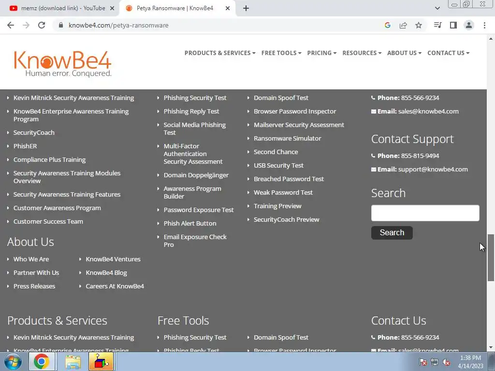The height and width of the screenshot is (371, 495).
Task: View site info via the lock icon
Action: (x=61, y=25)
